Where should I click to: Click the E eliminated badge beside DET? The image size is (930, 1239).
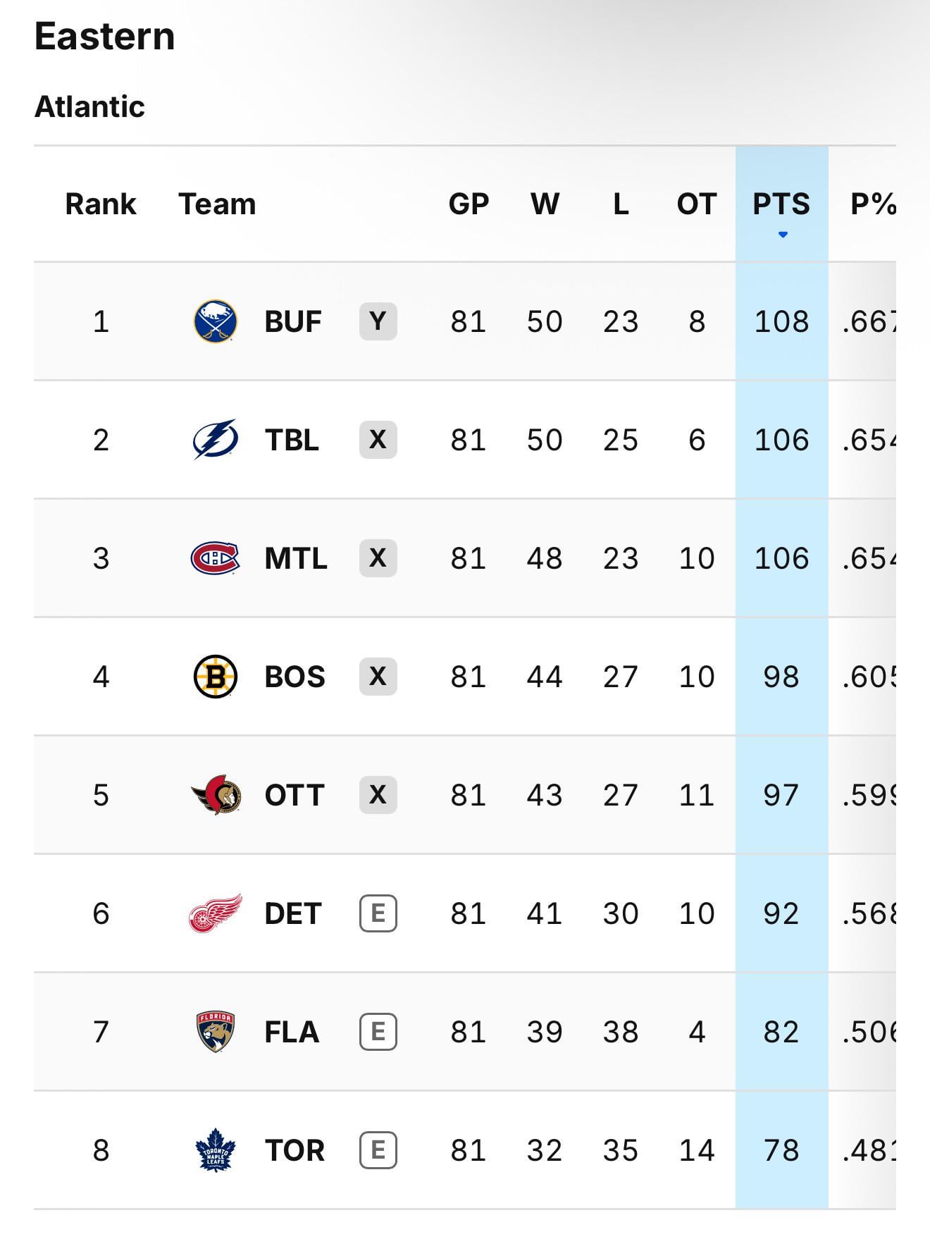click(x=378, y=913)
